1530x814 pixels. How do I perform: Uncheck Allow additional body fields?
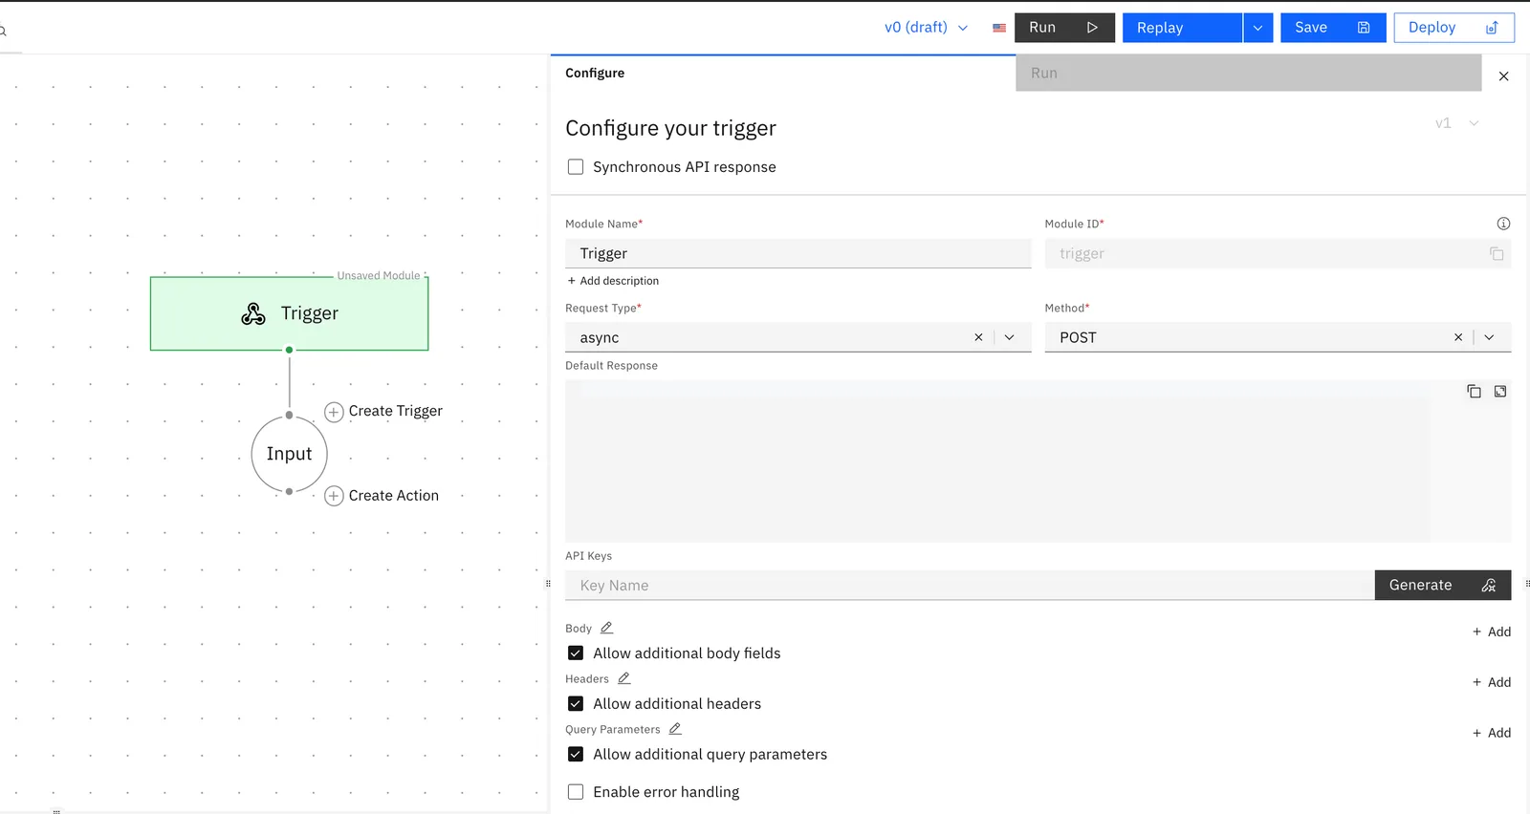click(x=576, y=653)
